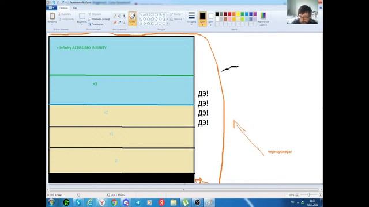The image size is (369, 207).
Task: Open the shape Outline (Контур) dropdown
Action: click(176, 14)
